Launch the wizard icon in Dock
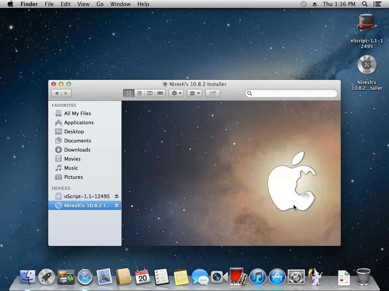Viewport: 389px width, 291px height. 315,277
